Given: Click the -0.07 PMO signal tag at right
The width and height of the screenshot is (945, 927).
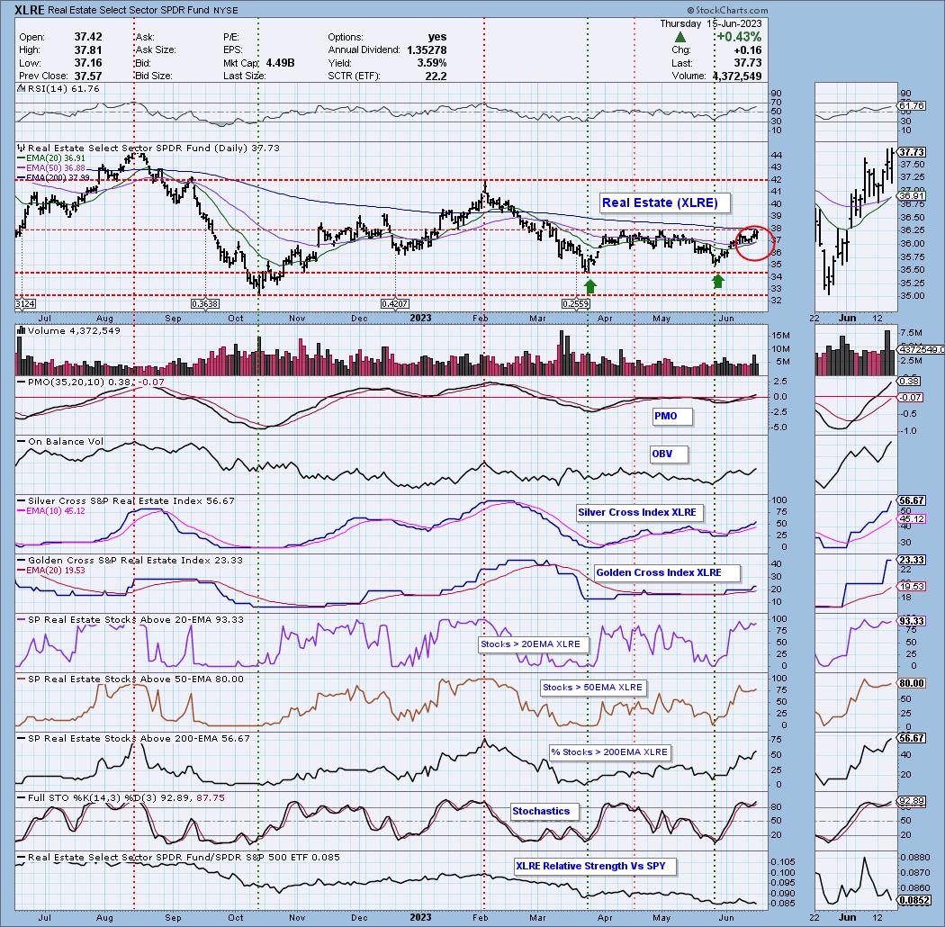Looking at the screenshot, I should click(x=909, y=397).
